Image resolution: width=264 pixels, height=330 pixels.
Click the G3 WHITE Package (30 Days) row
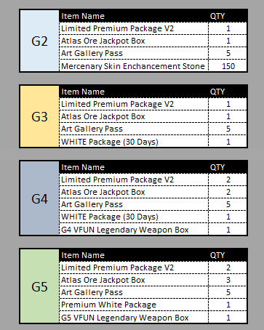coord(153,141)
